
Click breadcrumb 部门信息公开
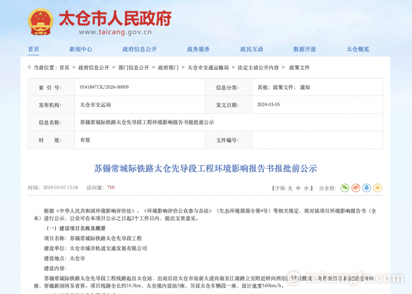click(x=134, y=68)
